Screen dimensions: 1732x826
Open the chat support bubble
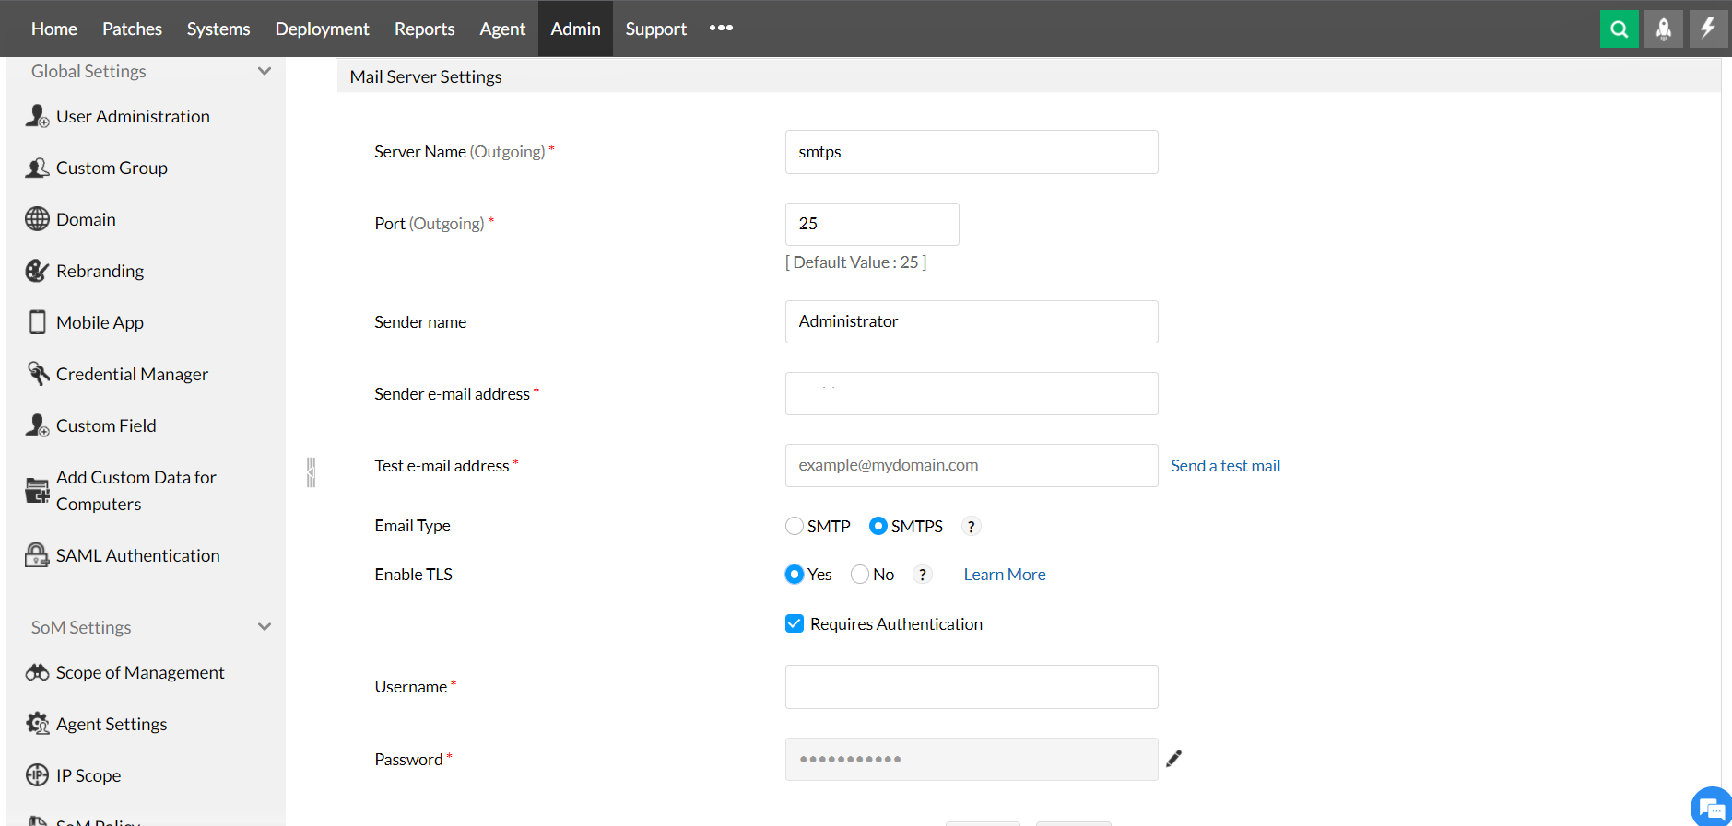coord(1711,808)
